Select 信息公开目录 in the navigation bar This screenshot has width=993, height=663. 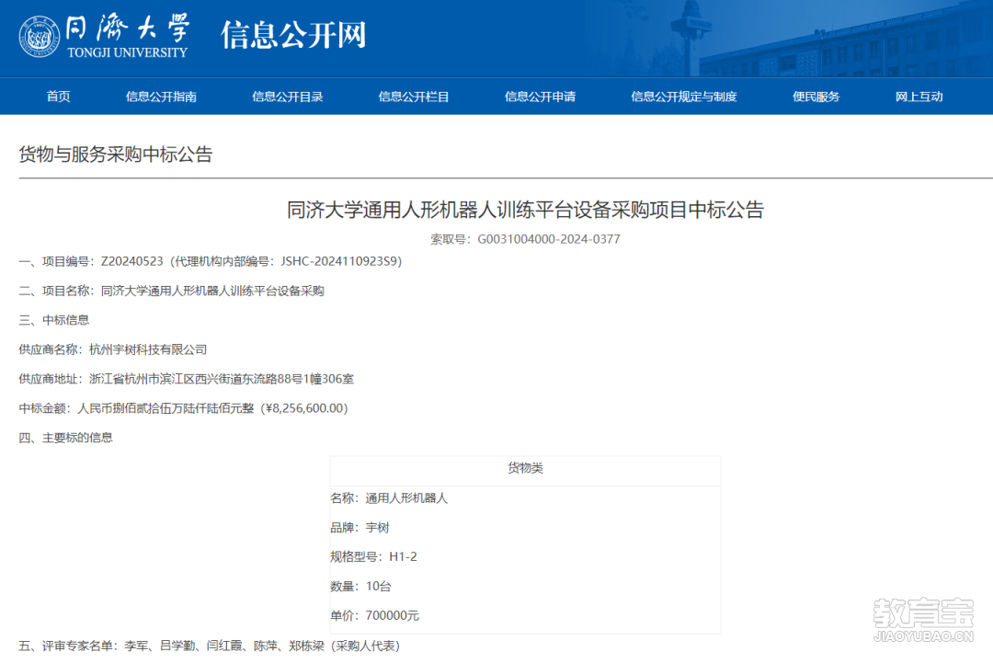click(x=288, y=97)
